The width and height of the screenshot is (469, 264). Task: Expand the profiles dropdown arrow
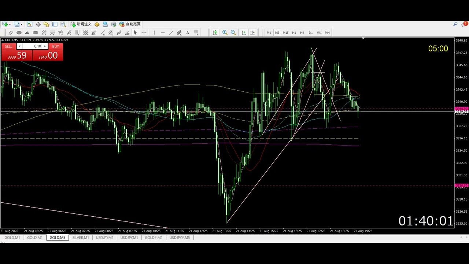click(21, 24)
